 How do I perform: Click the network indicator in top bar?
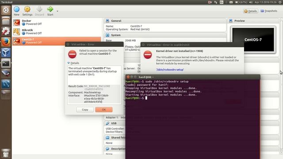(216, 2)
